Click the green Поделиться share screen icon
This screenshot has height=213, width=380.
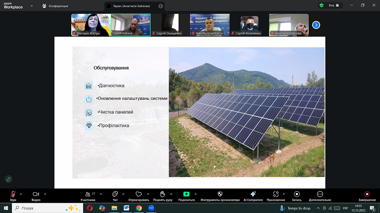click(x=186, y=194)
